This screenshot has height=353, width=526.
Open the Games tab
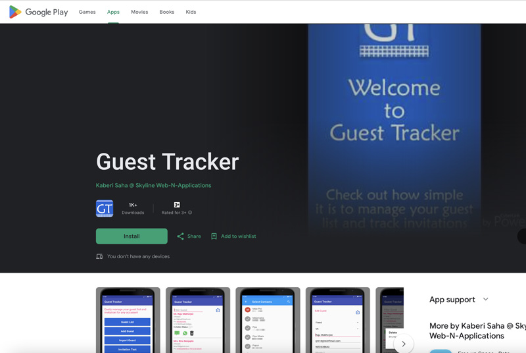(87, 12)
